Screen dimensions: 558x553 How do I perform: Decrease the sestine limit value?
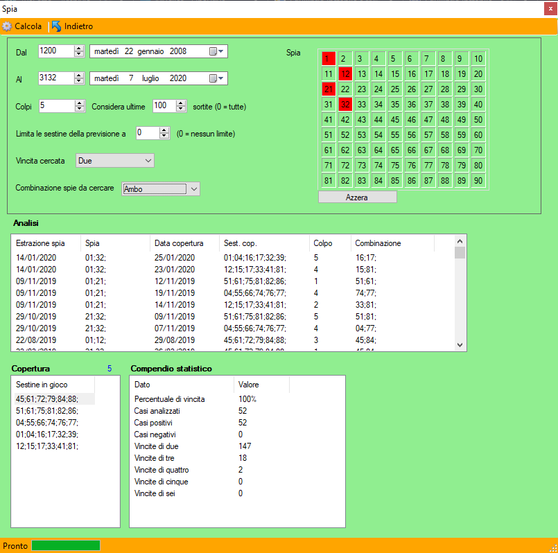coord(164,136)
